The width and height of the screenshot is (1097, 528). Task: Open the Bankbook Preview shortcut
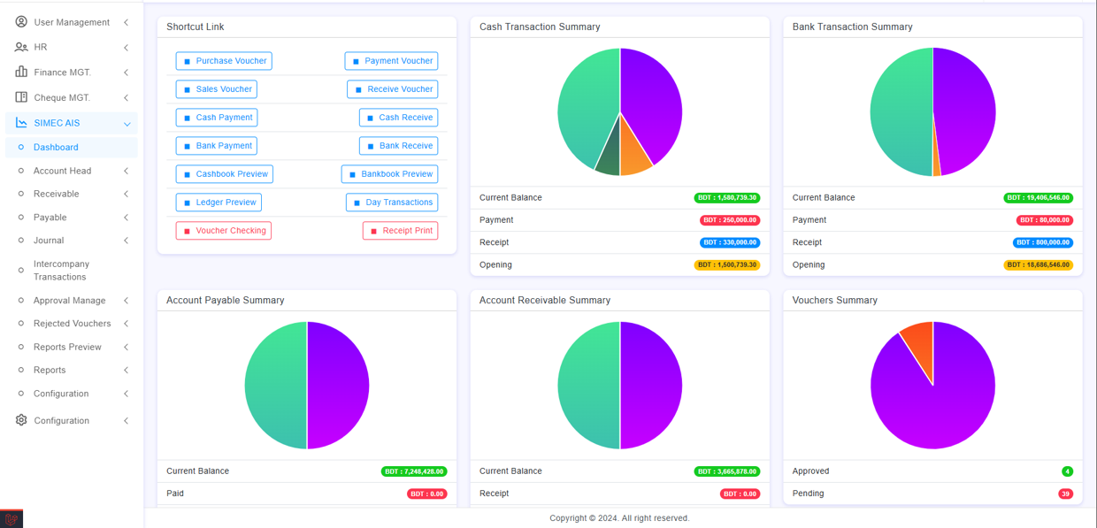389,174
